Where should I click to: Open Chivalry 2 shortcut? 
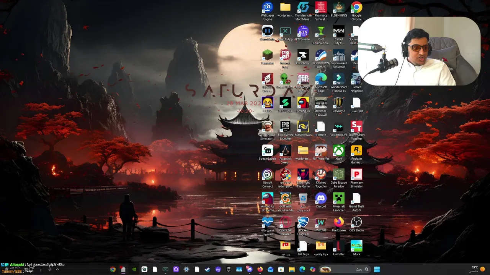[x=338, y=105]
